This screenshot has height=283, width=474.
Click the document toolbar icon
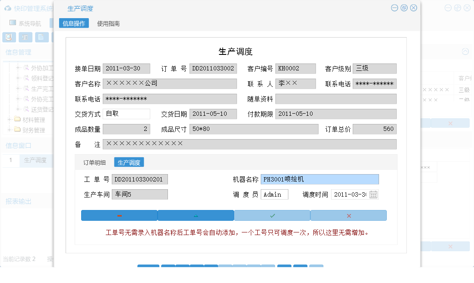41,37
